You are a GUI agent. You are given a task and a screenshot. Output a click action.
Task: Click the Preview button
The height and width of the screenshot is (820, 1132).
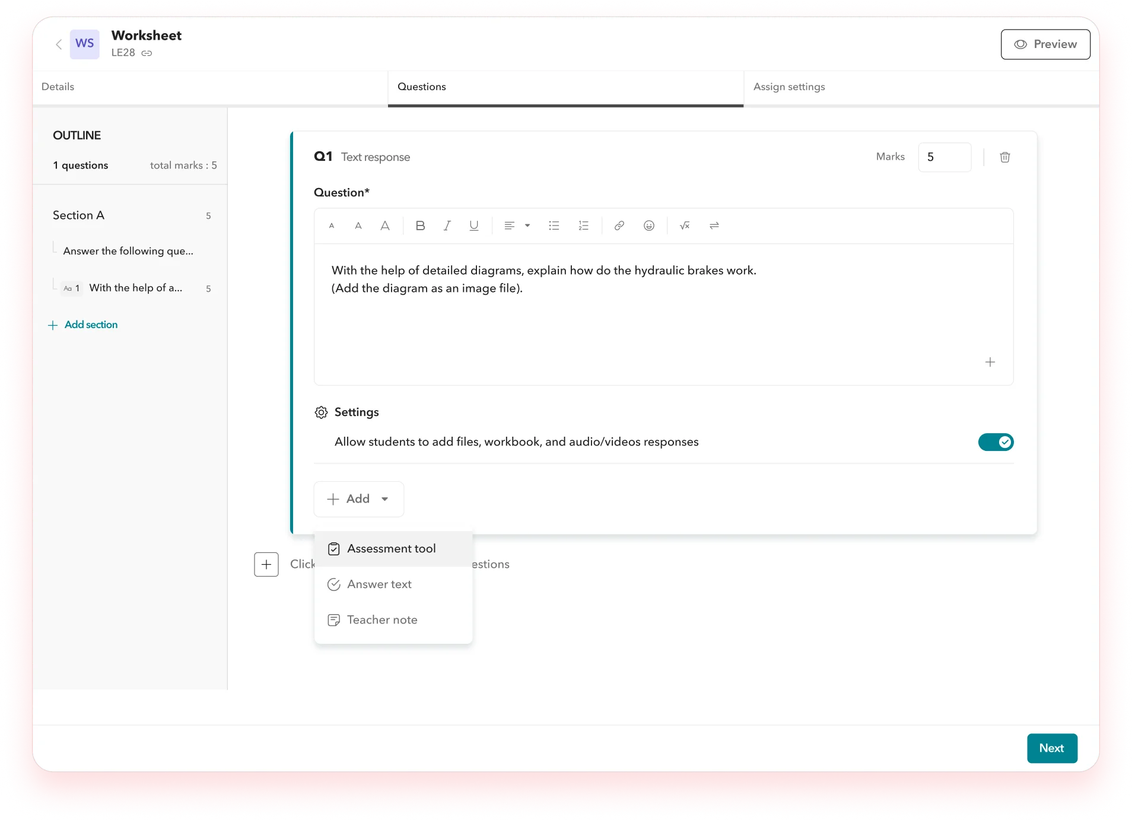click(x=1045, y=45)
